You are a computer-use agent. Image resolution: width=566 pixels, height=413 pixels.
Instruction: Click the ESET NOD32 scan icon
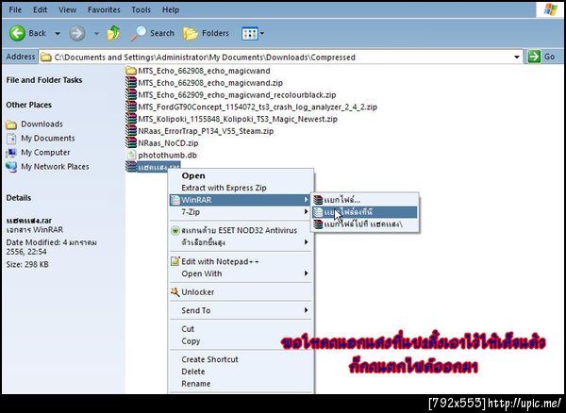click(x=175, y=230)
